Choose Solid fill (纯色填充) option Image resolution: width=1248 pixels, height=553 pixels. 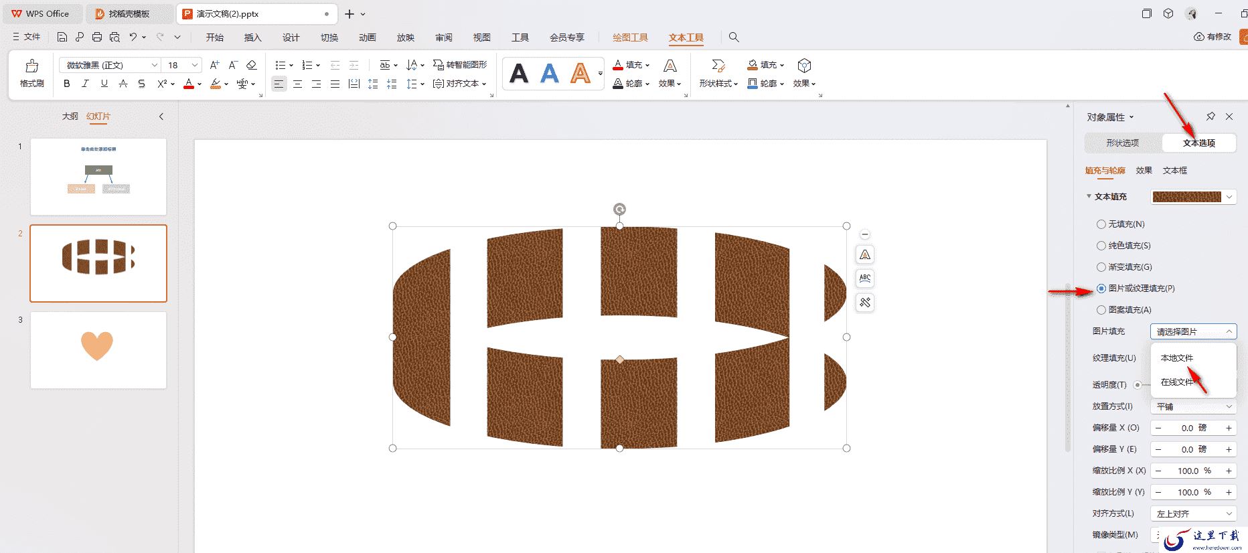[x=1101, y=246]
